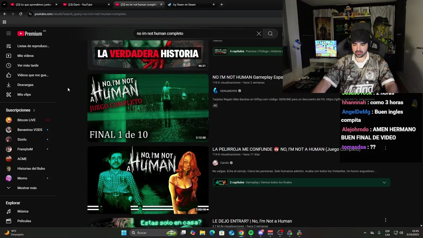Play the JUEGO COMPLETO FINAL 1 de 10 thumbnail

148,108
